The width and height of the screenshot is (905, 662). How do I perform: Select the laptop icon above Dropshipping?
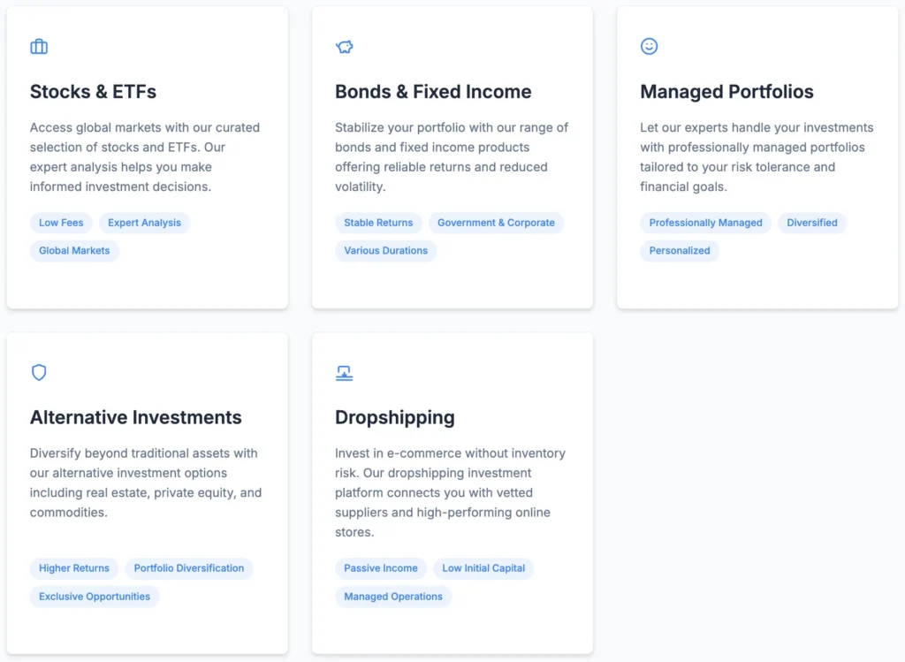(x=344, y=372)
